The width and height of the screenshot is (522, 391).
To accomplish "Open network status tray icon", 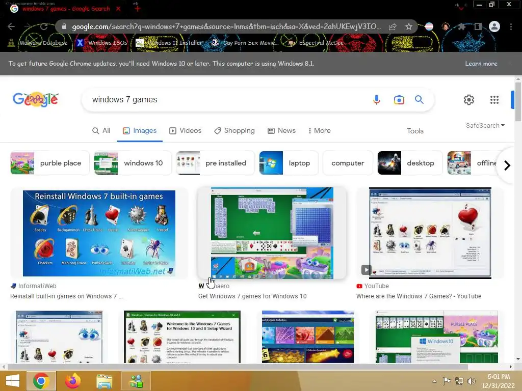I will [x=459, y=381].
